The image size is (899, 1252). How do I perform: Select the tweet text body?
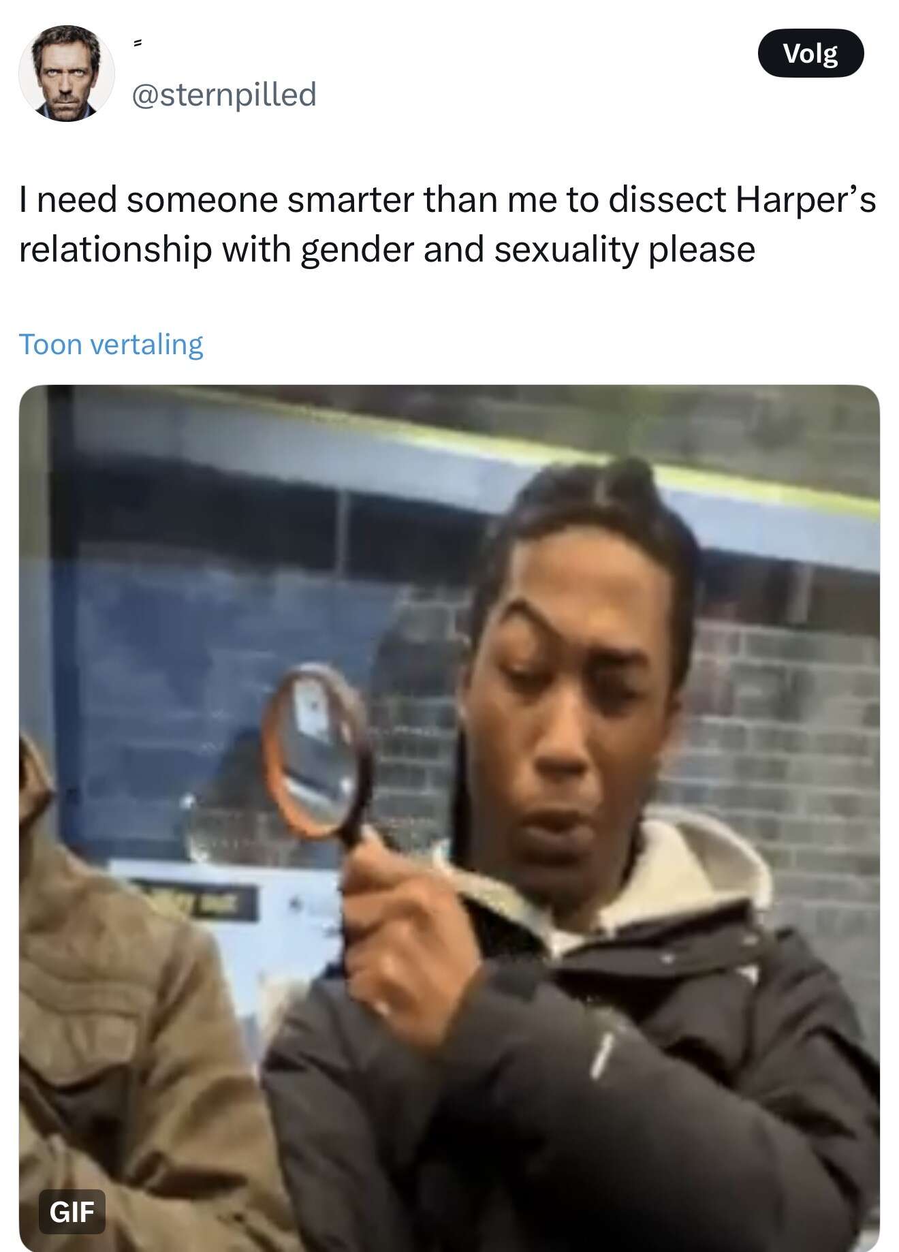point(447,225)
